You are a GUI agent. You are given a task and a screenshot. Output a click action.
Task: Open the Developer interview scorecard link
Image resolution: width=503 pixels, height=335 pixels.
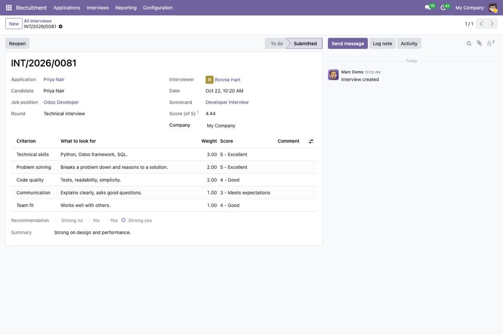pyautogui.click(x=227, y=102)
